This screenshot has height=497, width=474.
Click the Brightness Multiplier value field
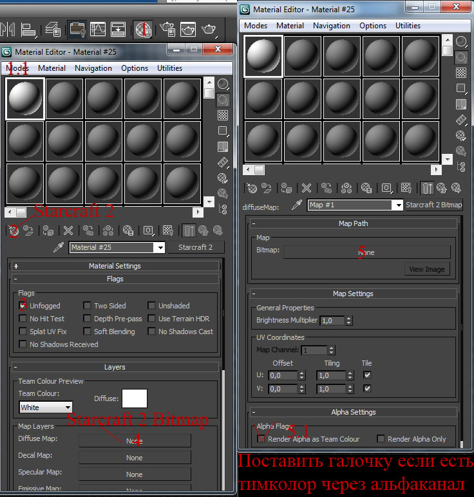point(332,321)
